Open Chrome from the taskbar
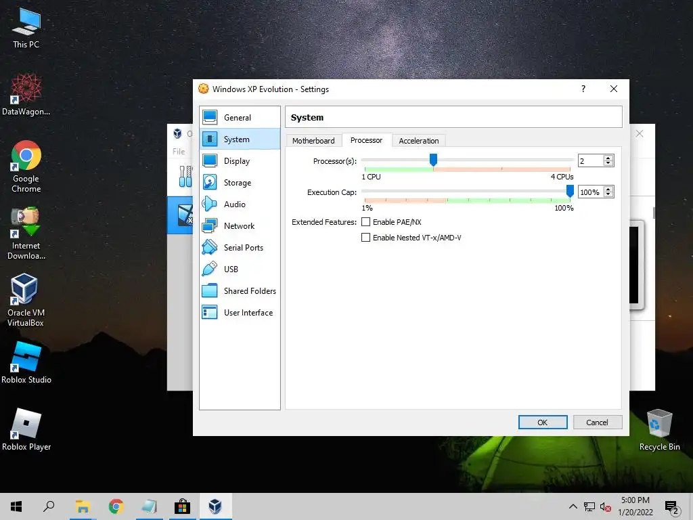The height and width of the screenshot is (520, 693). pos(116,506)
